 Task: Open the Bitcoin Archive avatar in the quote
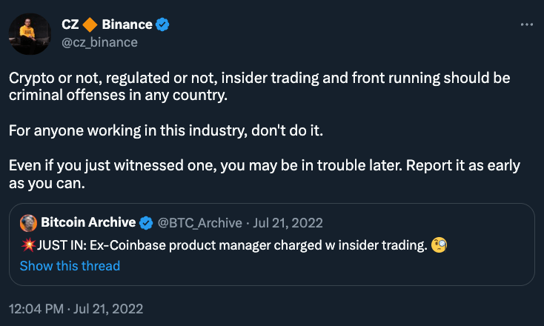pyautogui.click(x=29, y=223)
